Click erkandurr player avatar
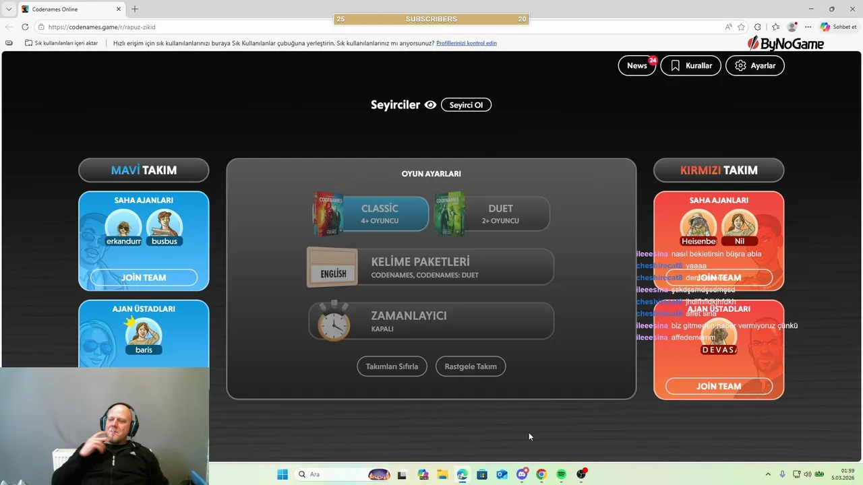Screen dimensions: 863x485 point(123,228)
